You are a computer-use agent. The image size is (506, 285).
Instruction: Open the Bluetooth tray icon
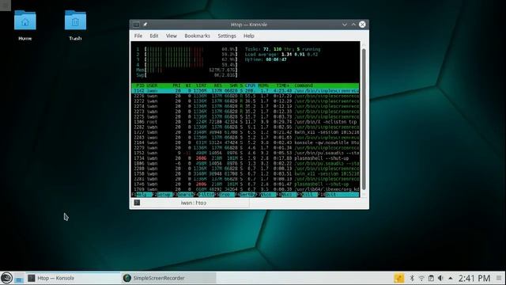coord(412,278)
